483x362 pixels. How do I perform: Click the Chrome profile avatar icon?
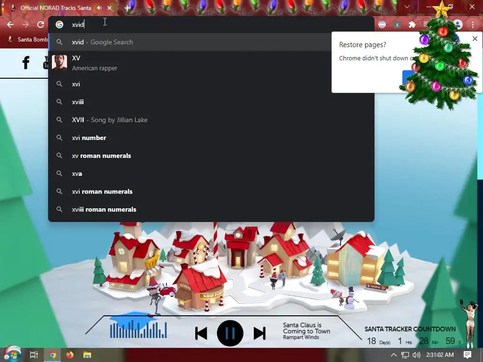(x=458, y=25)
